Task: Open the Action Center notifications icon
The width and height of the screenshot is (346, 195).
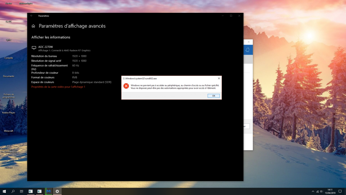Action: coord(340,191)
